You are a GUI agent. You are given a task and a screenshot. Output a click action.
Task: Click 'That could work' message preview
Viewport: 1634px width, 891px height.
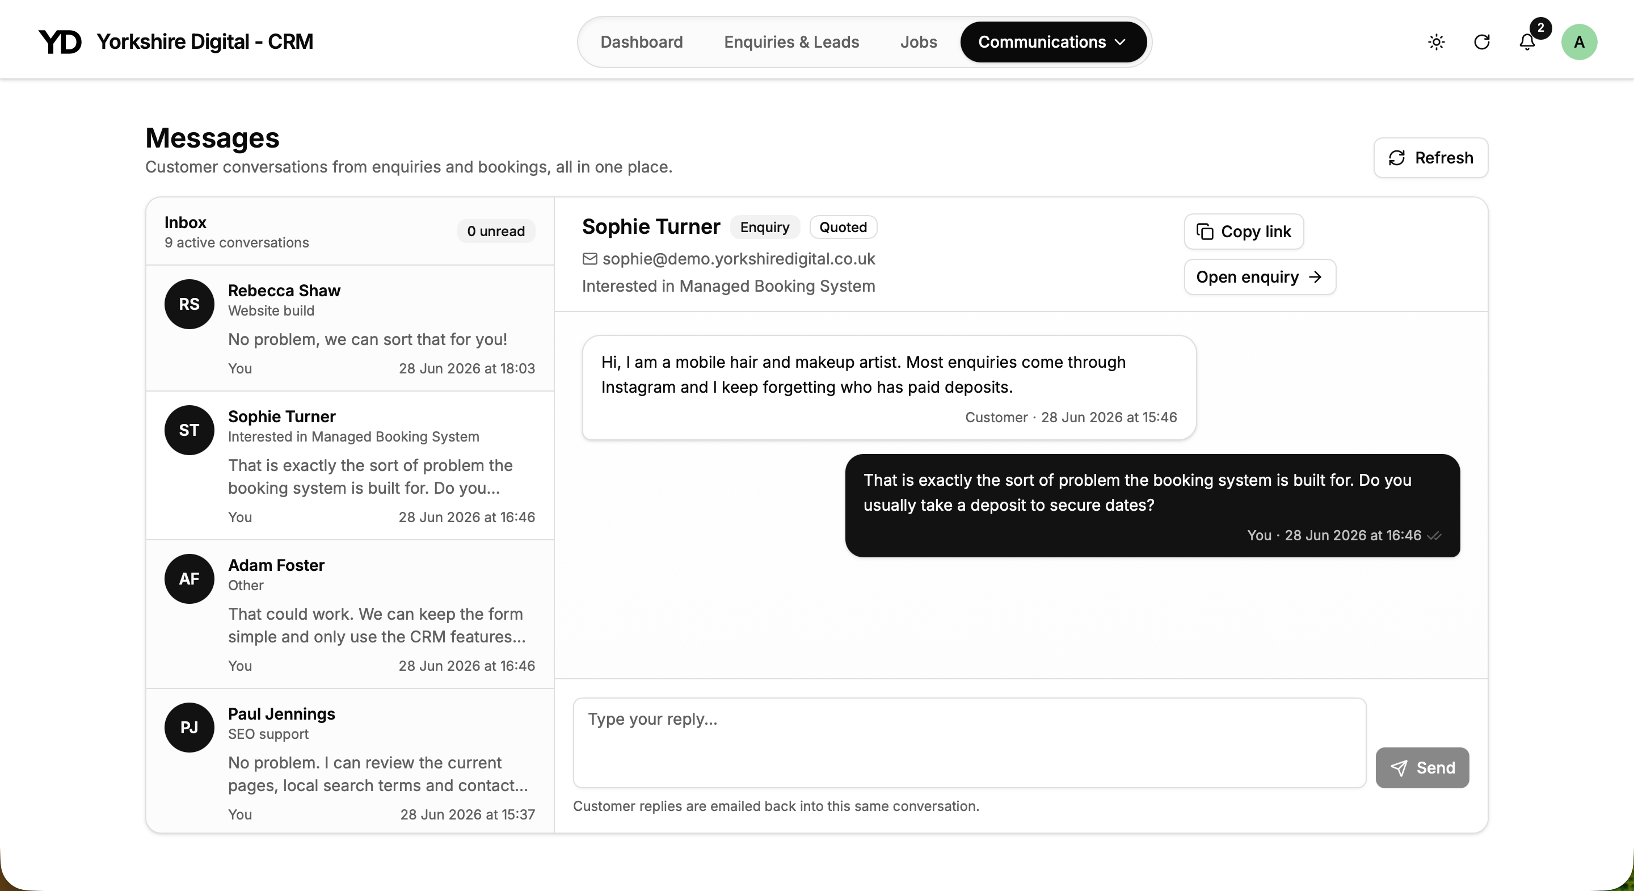pos(376,625)
